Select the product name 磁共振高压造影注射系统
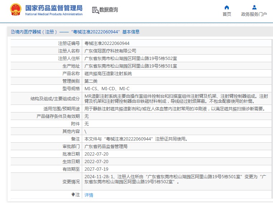Viewport: 273px width, 203px height. coord(108,73)
